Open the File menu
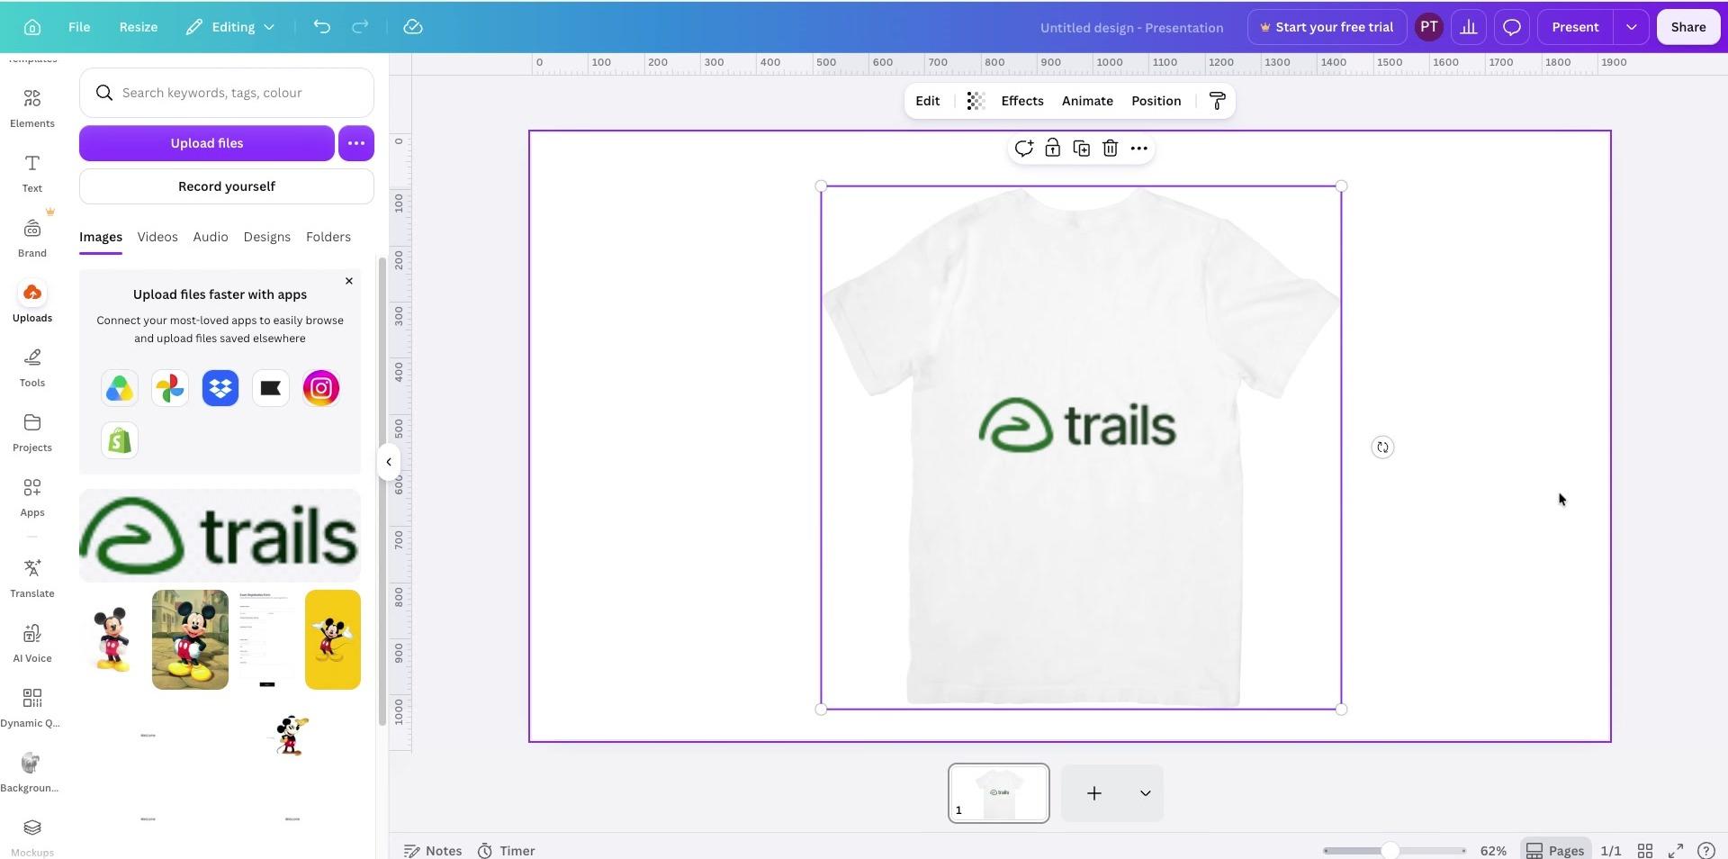 tap(79, 27)
